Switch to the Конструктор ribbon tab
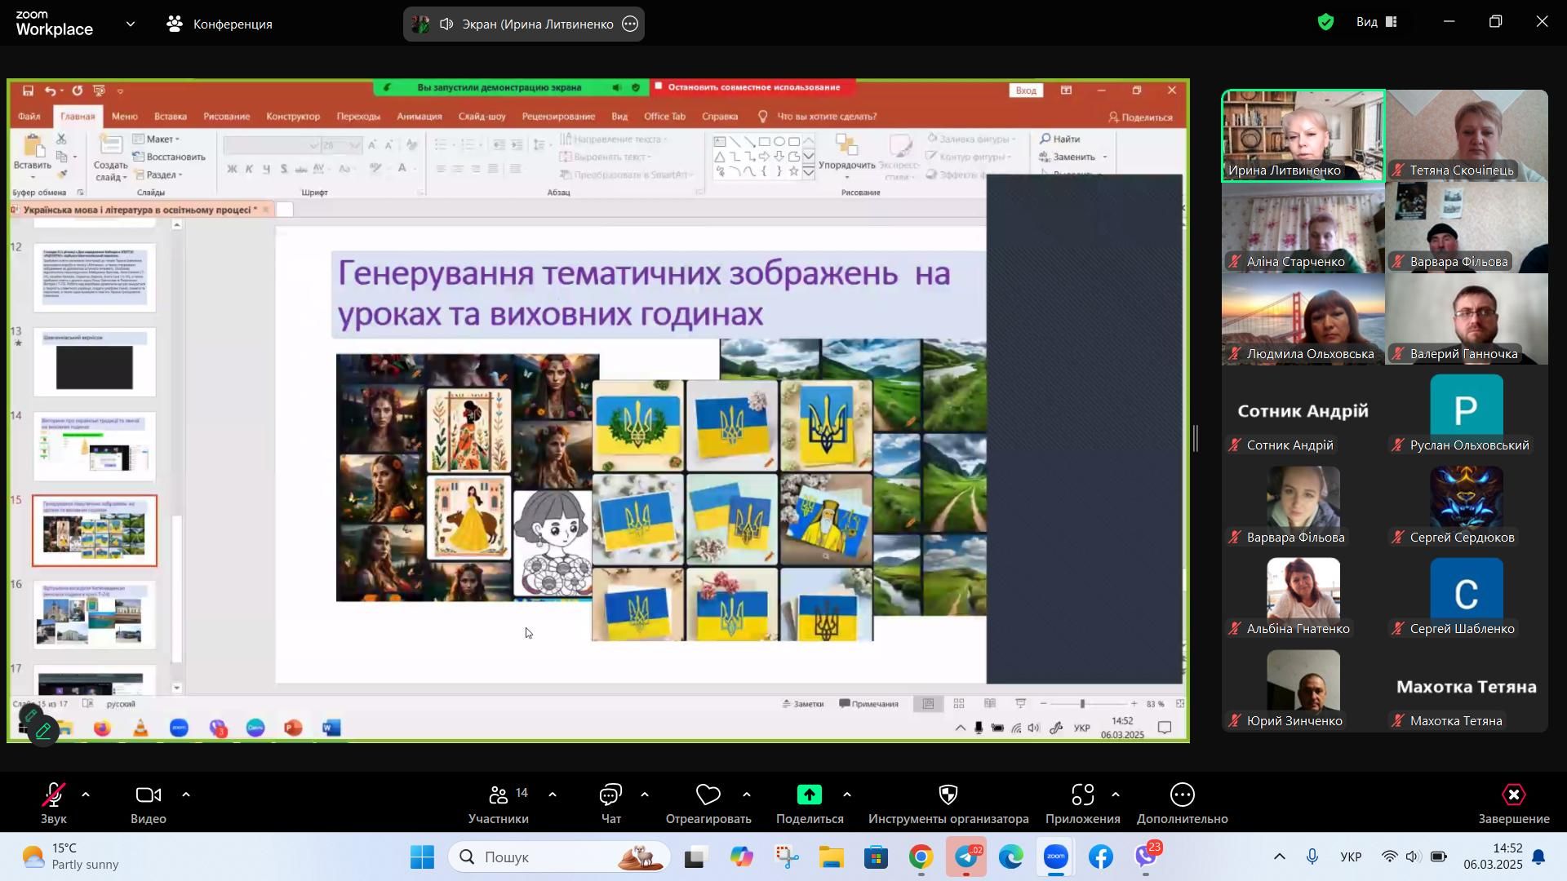 pos(293,117)
